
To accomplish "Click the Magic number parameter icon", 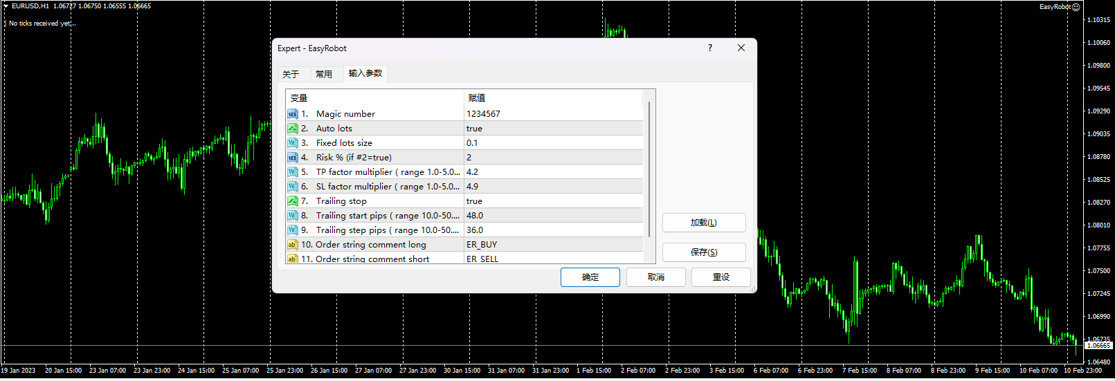I will pyautogui.click(x=293, y=114).
